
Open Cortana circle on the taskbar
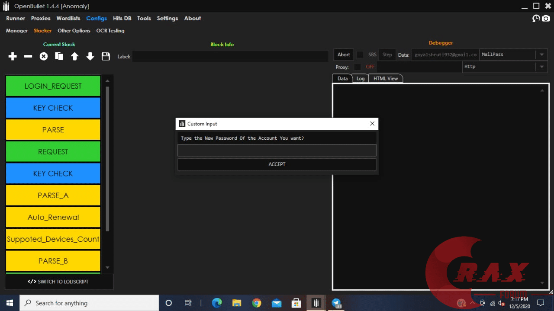coord(169,303)
